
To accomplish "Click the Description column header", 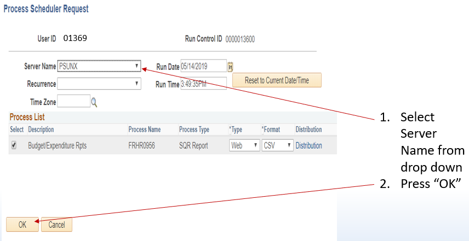I will pyautogui.click(x=41, y=130).
